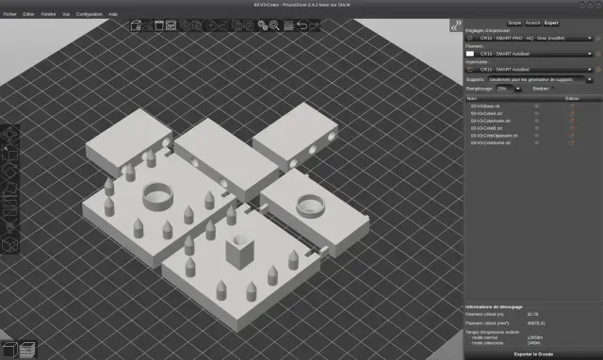Click the Add instance plus icon
The width and height of the screenshot is (603, 360).
(x=211, y=25)
